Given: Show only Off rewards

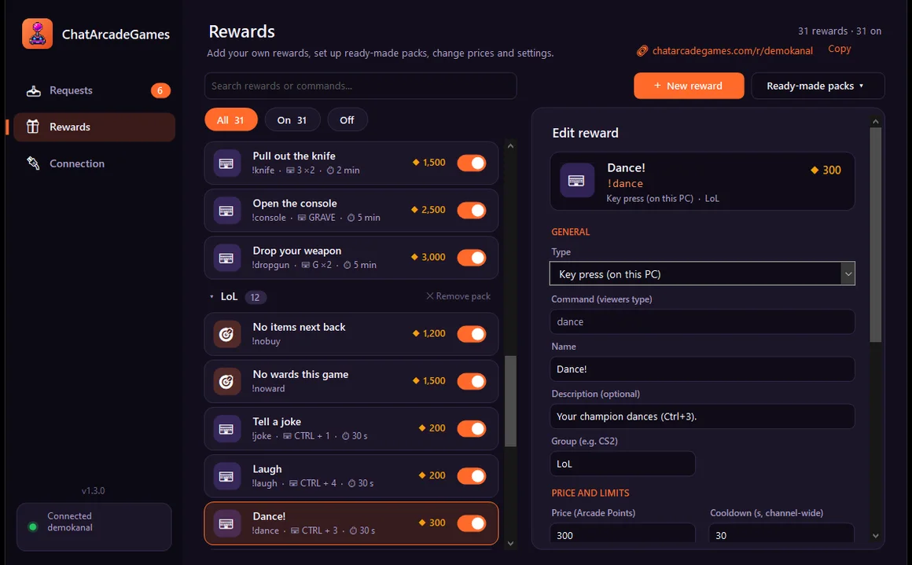Looking at the screenshot, I should coord(347,119).
